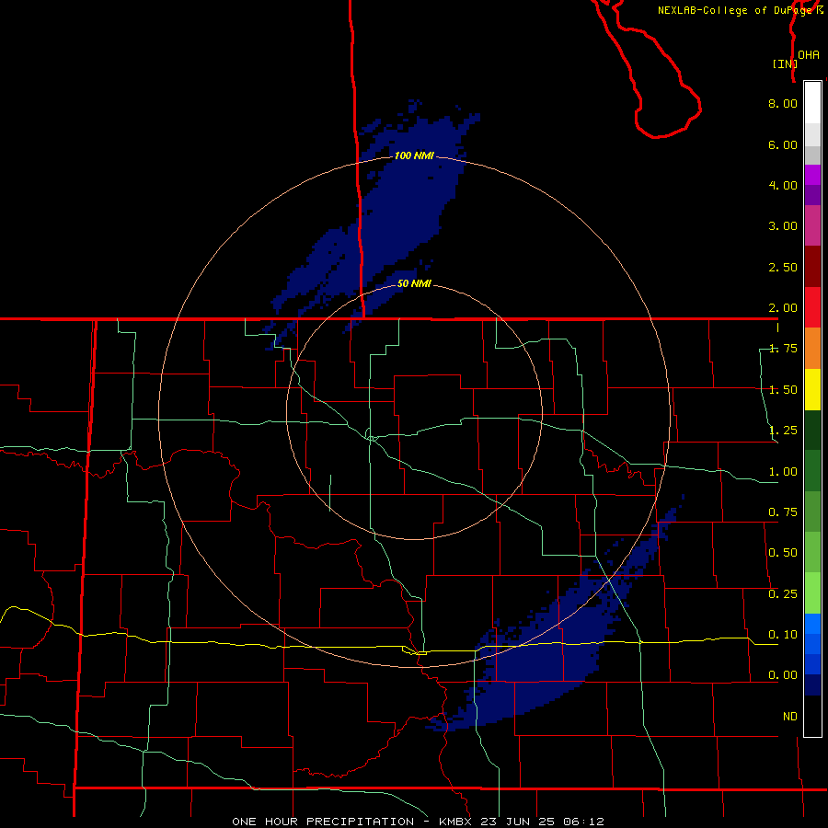Click the KMBX station identifier
Image resolution: width=828 pixels, height=828 pixels.
pos(456,822)
